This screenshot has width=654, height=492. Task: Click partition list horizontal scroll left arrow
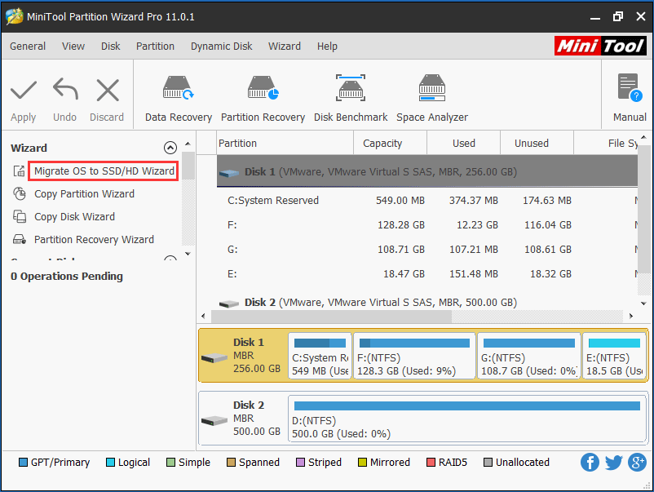click(x=204, y=316)
